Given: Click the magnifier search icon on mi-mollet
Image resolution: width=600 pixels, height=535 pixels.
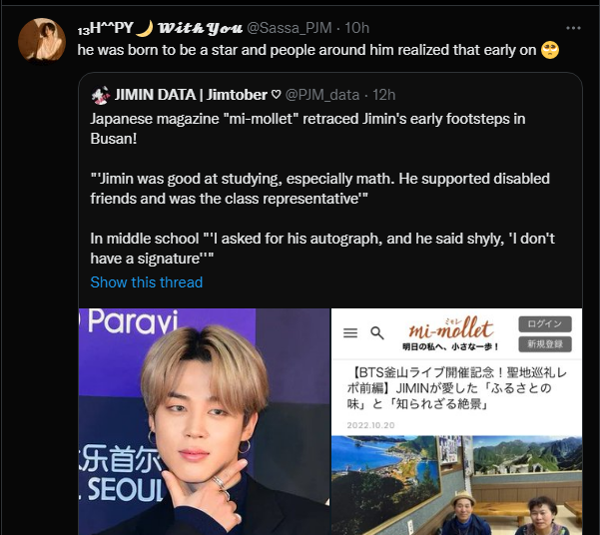Looking at the screenshot, I should point(377,333).
